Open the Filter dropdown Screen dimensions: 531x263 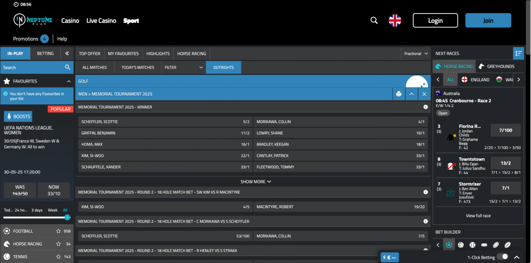pyautogui.click(x=184, y=67)
